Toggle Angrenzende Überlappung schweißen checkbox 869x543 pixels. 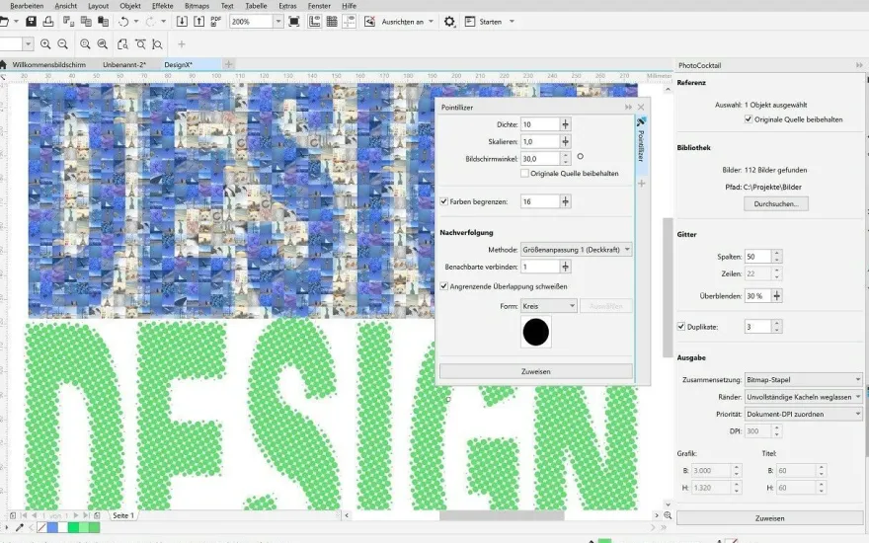coord(444,286)
